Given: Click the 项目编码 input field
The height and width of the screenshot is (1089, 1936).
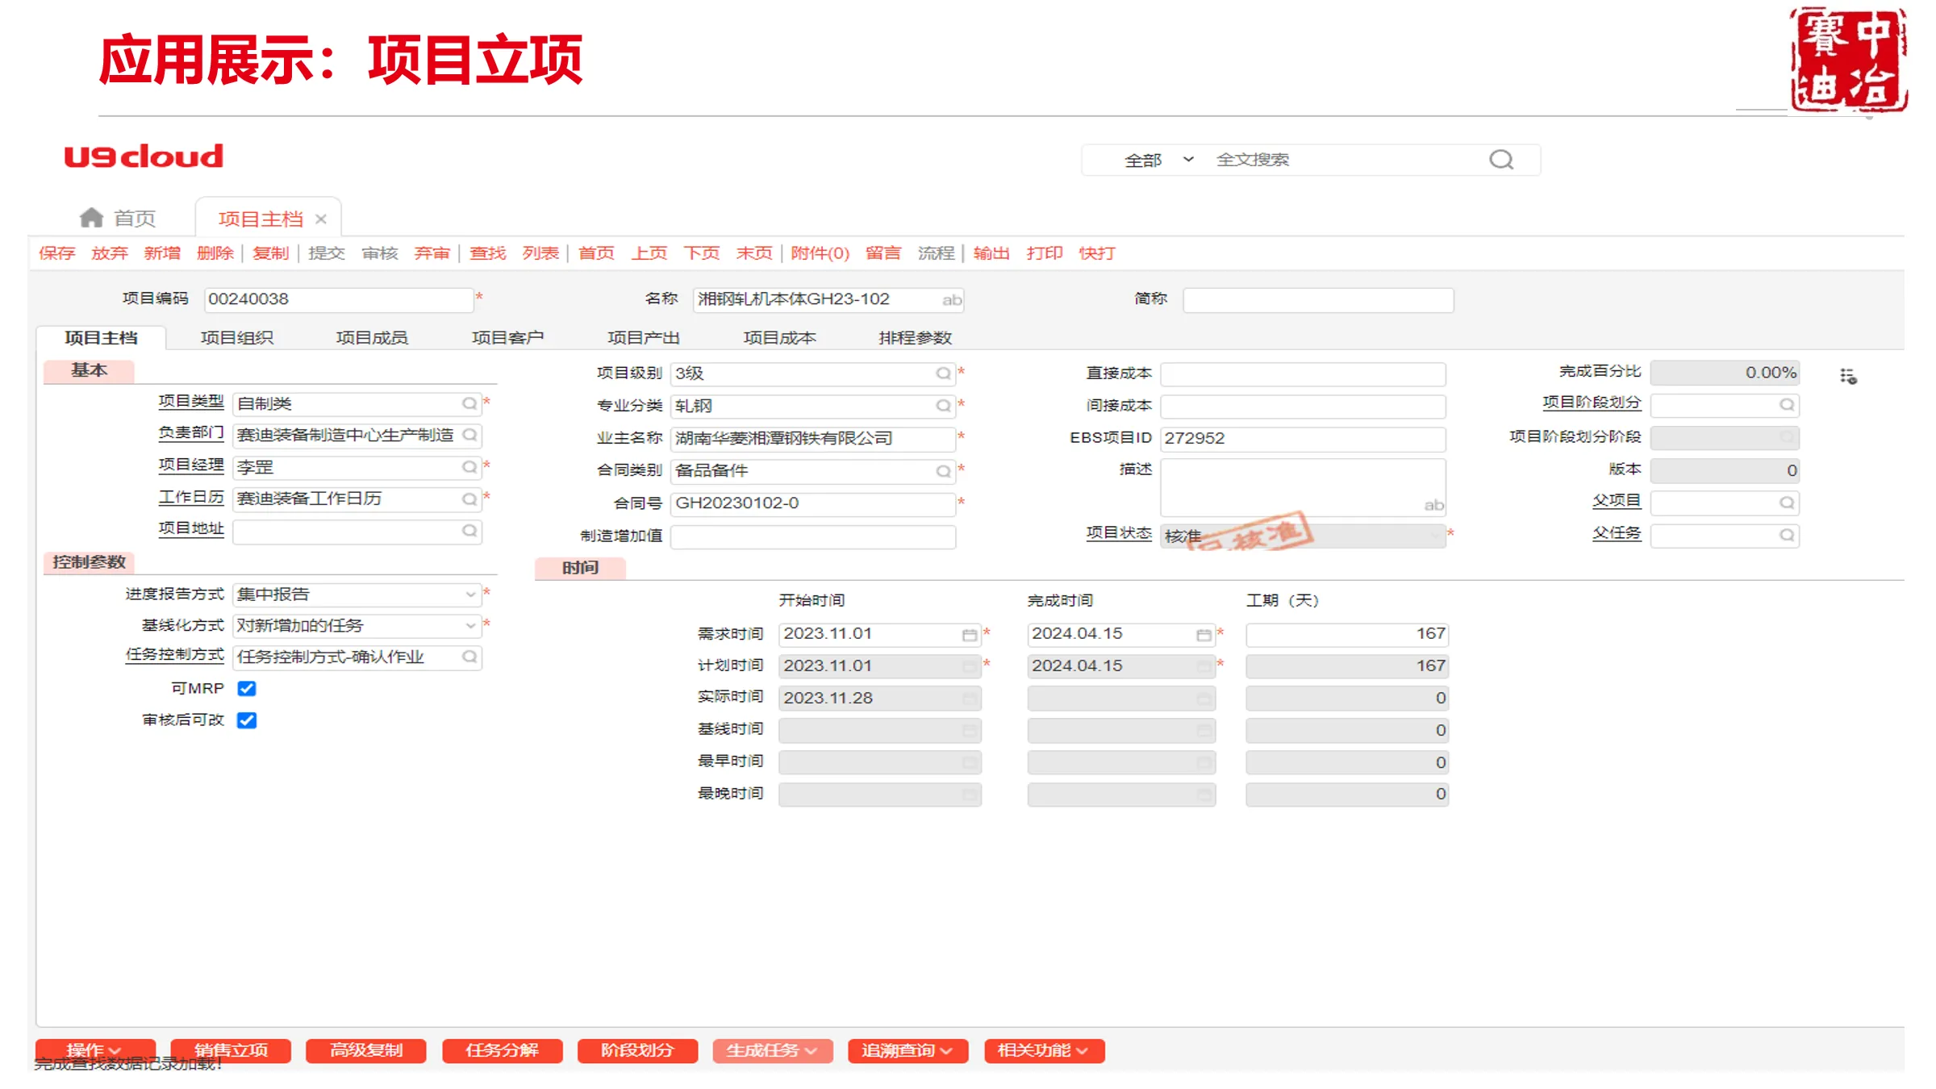Looking at the screenshot, I should click(338, 299).
